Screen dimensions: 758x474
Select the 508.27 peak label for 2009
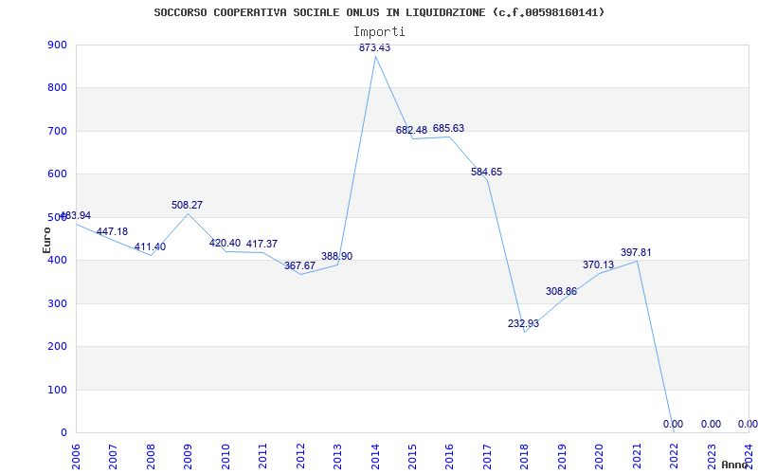187,205
